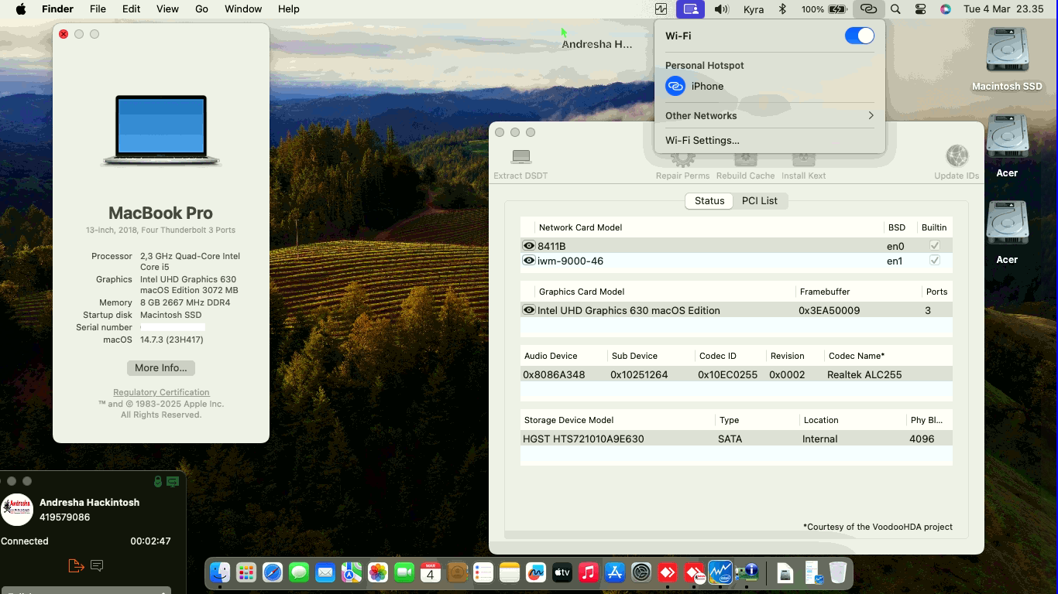Open the Go menu
1058x594 pixels.
point(201,9)
